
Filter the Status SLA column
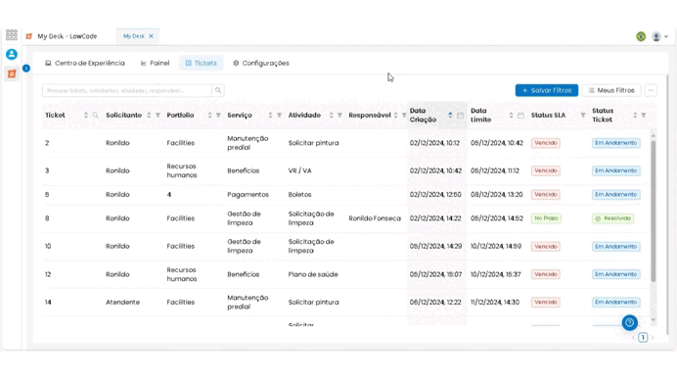point(583,115)
